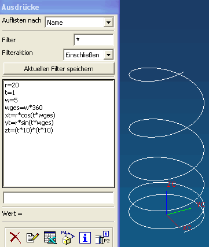
Task: Click the expression entry field above Wert
Action: [58, 198]
